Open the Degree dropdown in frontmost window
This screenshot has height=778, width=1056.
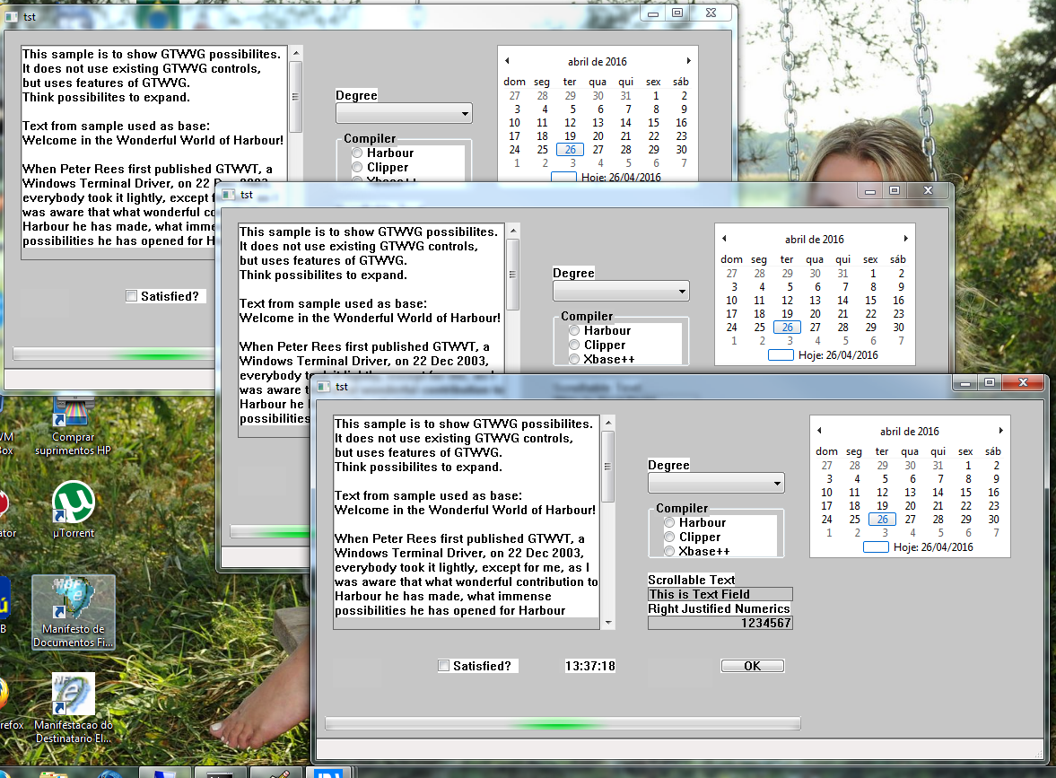[716, 483]
